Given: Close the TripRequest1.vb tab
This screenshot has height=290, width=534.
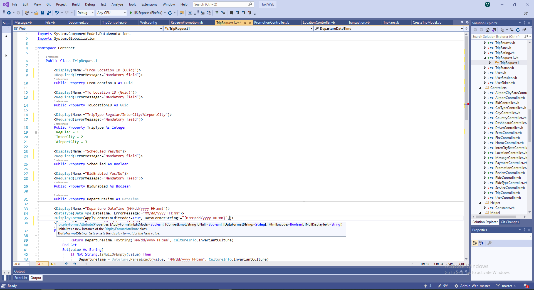Looking at the screenshot, I should pos(250,23).
